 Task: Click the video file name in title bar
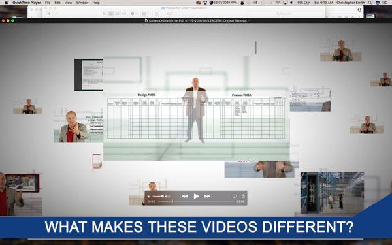tap(198, 20)
